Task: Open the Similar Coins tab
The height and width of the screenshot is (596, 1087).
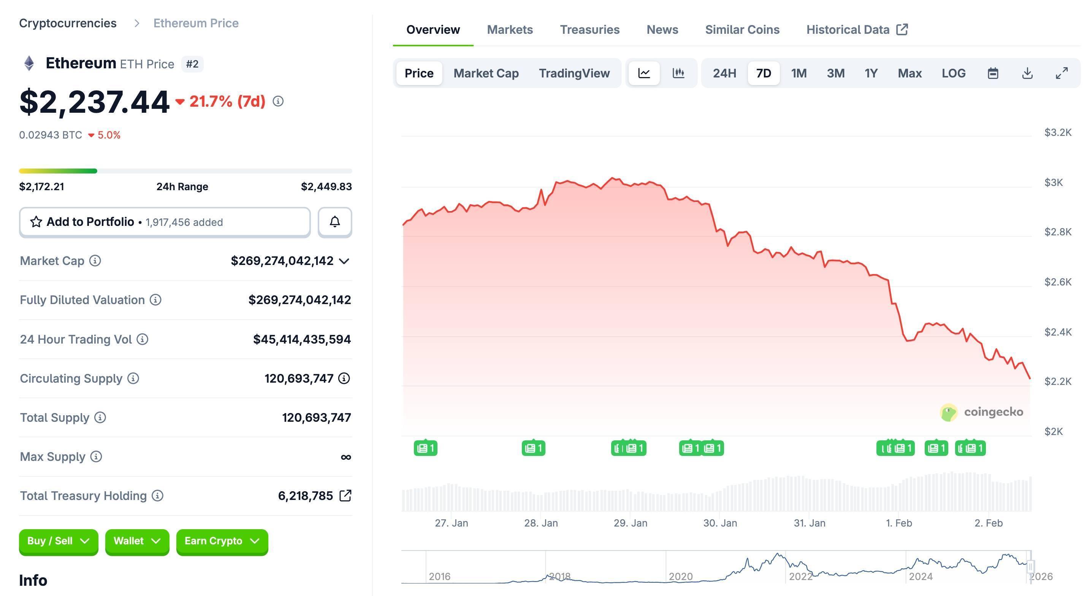Action: coord(742,30)
